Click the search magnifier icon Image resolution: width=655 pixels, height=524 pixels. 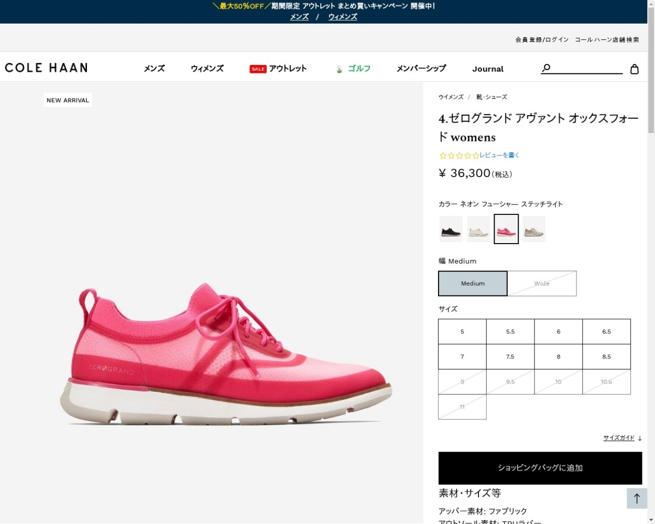coord(546,68)
